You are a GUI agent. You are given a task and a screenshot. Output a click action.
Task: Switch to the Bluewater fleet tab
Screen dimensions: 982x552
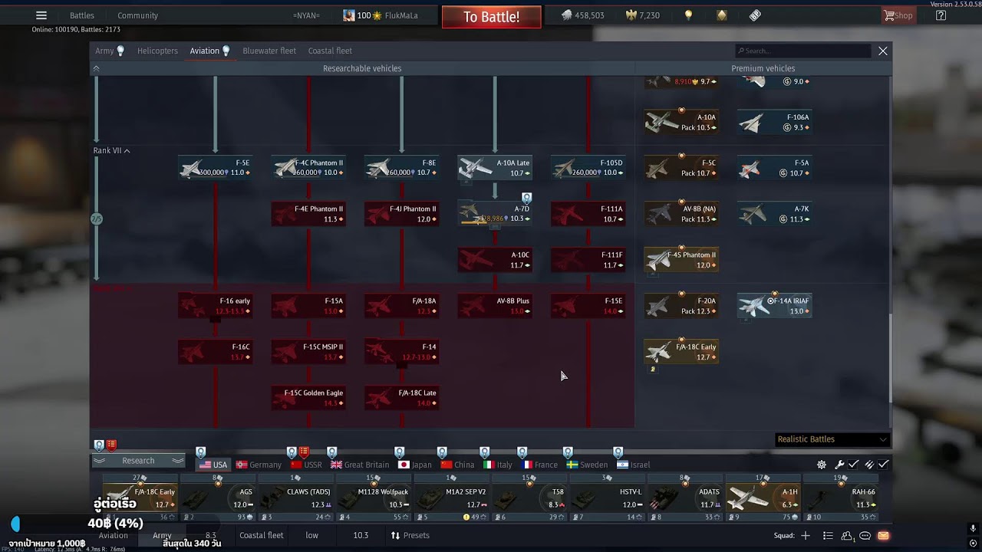coord(269,51)
